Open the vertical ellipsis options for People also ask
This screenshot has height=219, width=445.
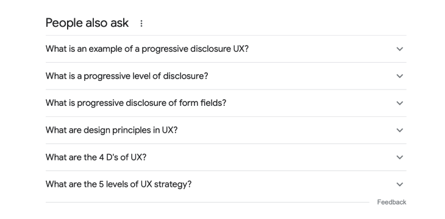(141, 24)
